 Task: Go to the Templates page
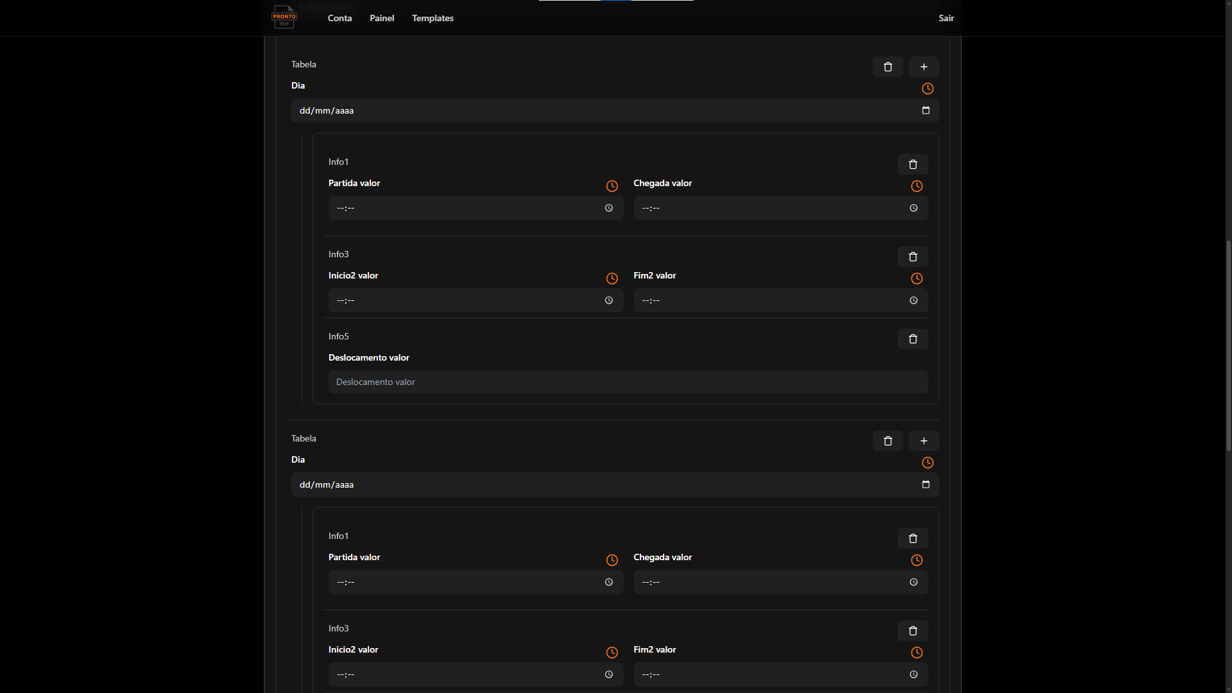[432, 18]
